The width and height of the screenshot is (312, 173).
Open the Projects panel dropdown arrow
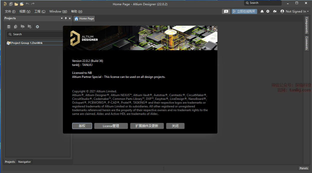click(62, 18)
